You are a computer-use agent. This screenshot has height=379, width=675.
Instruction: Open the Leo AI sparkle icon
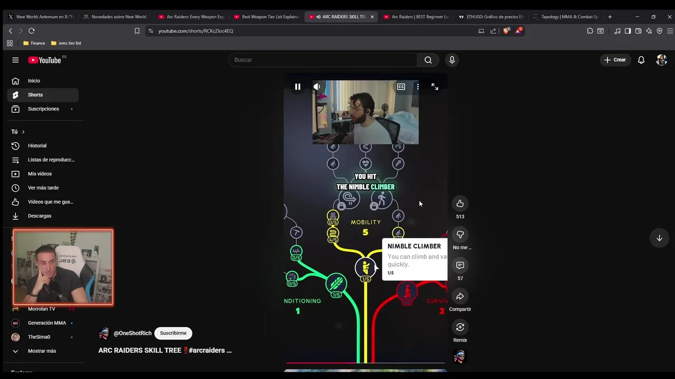[649, 31]
